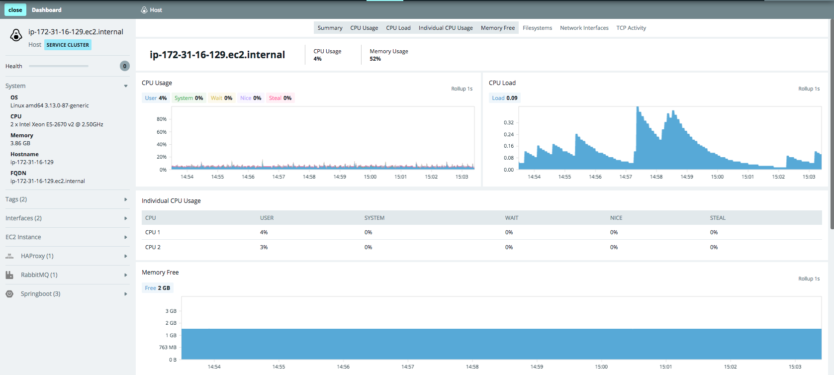Expand the Interfaces (2) section
The width and height of the screenshot is (834, 375).
126,218
